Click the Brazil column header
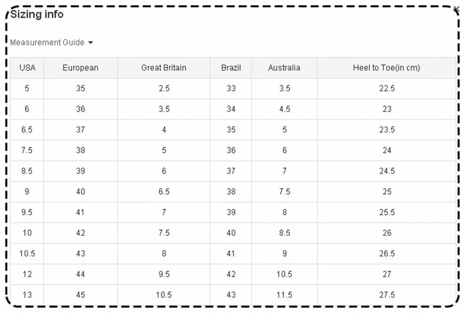 pyautogui.click(x=231, y=68)
